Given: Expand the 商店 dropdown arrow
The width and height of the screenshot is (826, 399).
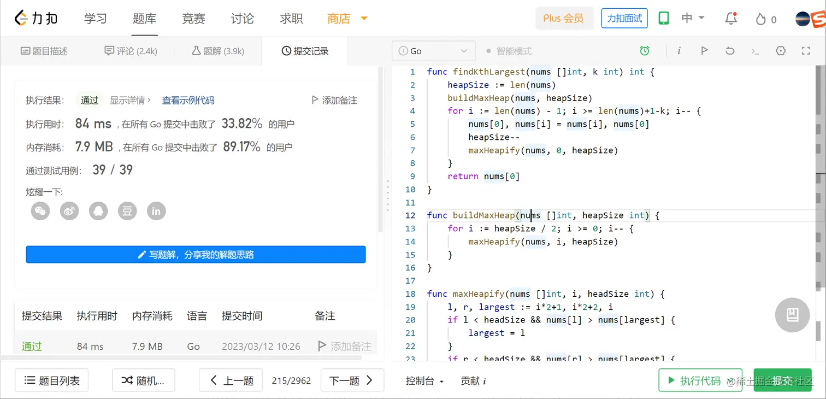Looking at the screenshot, I should coord(364,19).
